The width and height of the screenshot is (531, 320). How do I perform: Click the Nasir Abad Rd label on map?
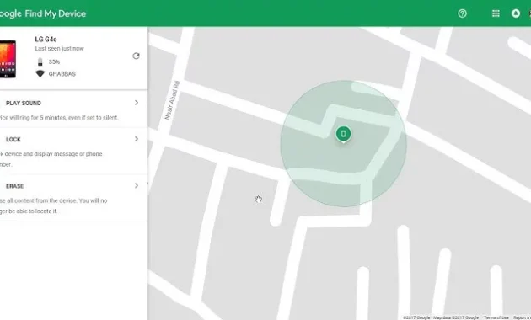(172, 100)
